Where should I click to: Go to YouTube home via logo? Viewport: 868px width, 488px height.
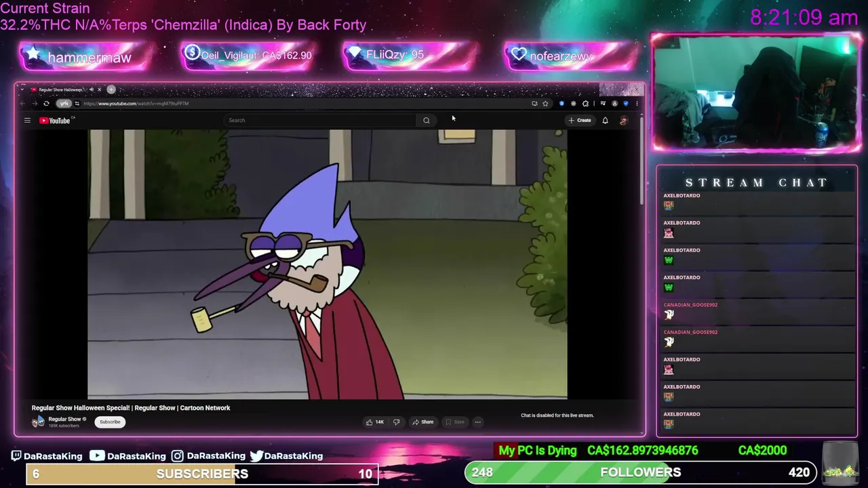pos(55,121)
